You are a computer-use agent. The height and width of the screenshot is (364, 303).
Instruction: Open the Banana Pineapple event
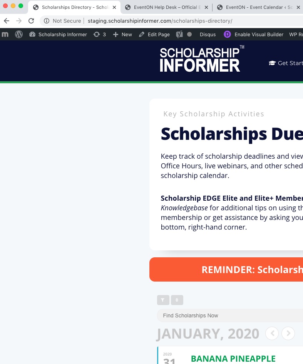(x=233, y=359)
